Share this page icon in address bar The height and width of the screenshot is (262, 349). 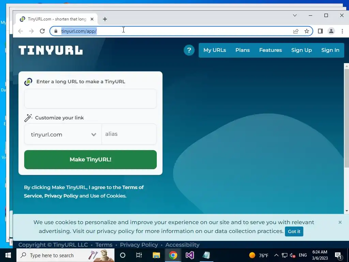point(296,31)
